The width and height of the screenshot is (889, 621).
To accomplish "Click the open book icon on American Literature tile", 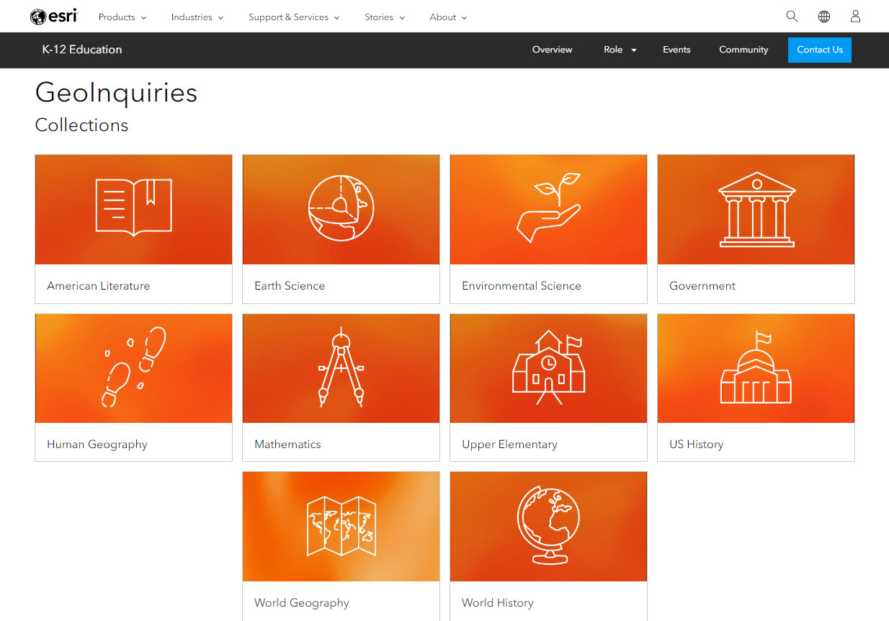I will tap(133, 207).
